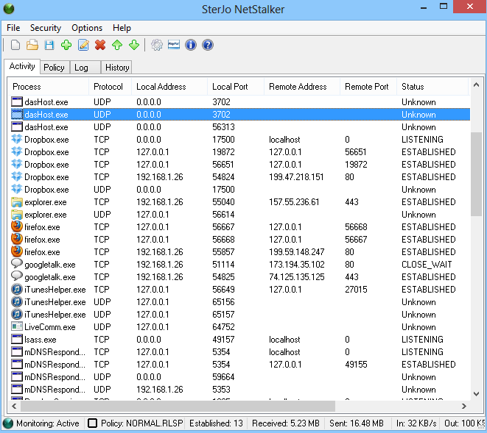Switch to the Policy tab

[54, 68]
